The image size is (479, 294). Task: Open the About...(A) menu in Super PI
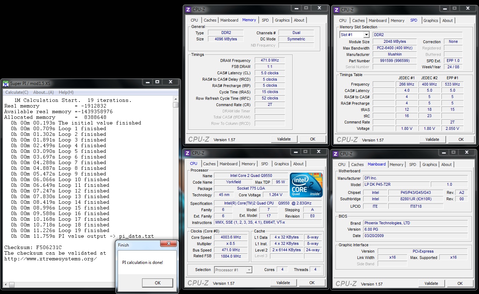click(x=44, y=92)
